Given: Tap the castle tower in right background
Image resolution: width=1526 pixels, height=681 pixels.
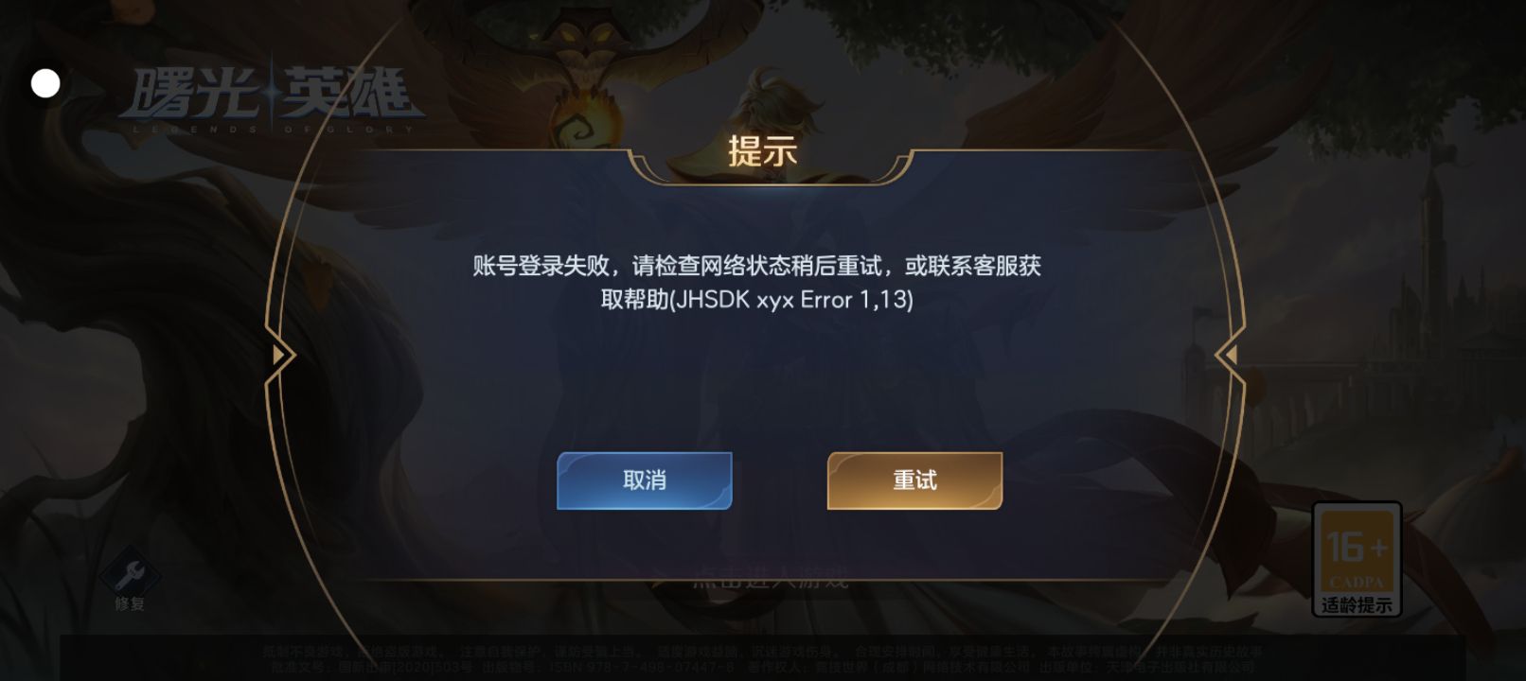Looking at the screenshot, I should point(1431,227).
